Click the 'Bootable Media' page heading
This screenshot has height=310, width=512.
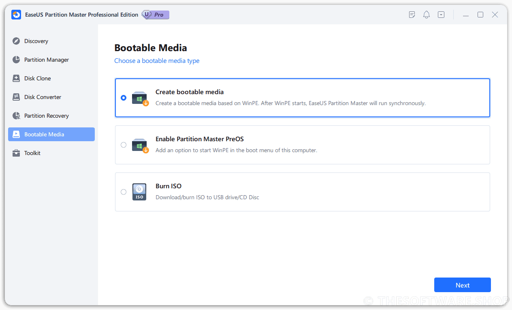pyautogui.click(x=151, y=48)
